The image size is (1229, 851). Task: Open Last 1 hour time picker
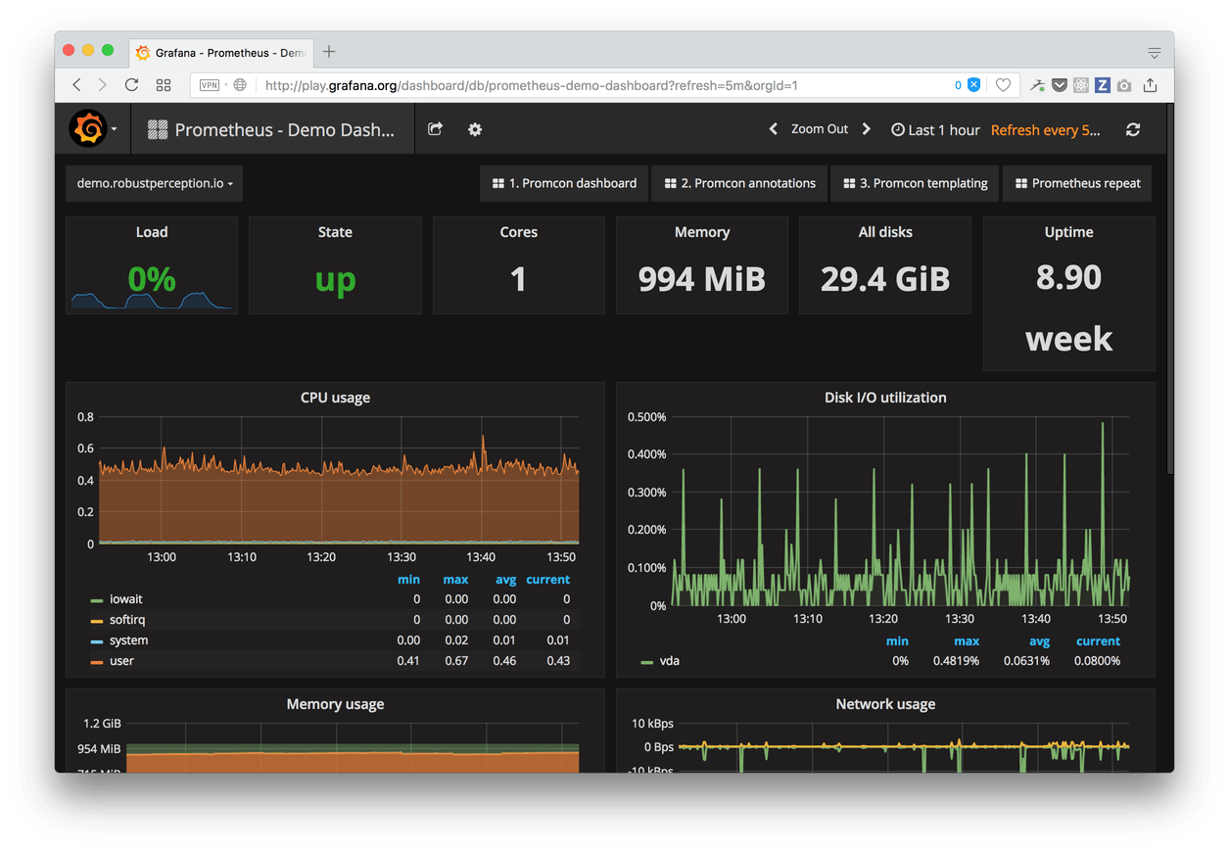coord(943,128)
